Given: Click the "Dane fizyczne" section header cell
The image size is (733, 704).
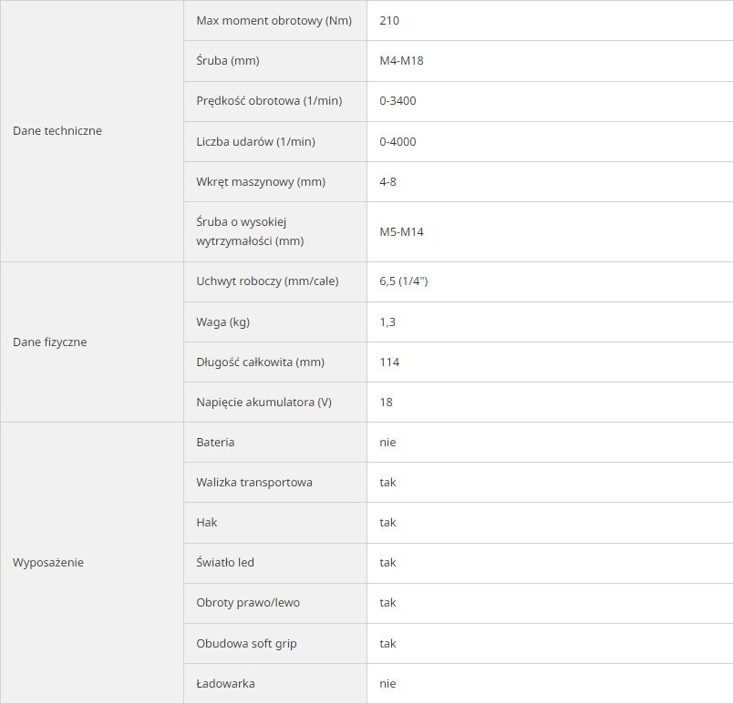Looking at the screenshot, I should click(x=50, y=342).
